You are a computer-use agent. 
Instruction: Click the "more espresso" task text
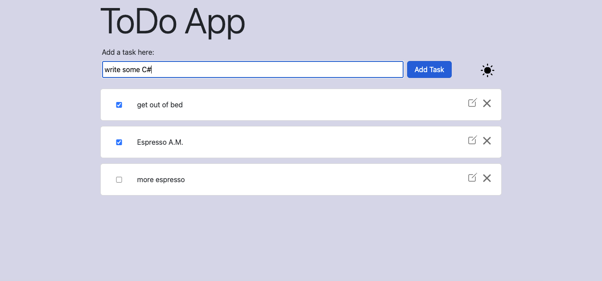[161, 179]
